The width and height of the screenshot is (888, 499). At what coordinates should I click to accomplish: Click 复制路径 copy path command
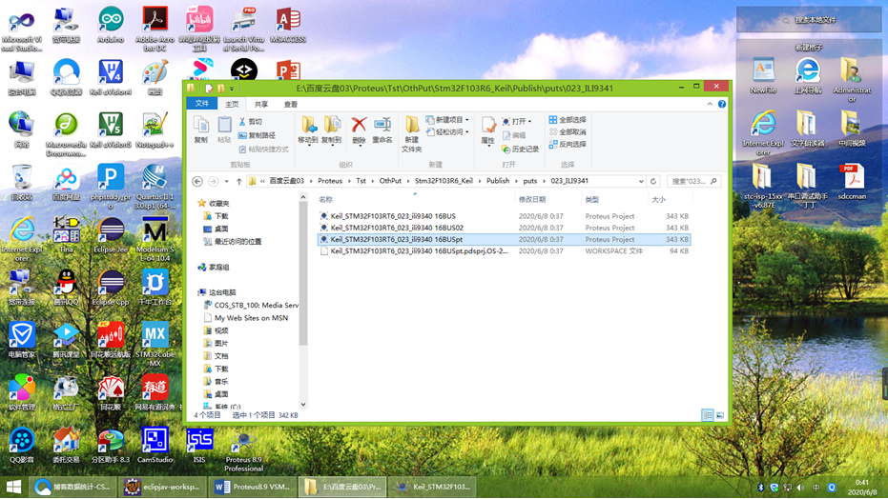258,135
